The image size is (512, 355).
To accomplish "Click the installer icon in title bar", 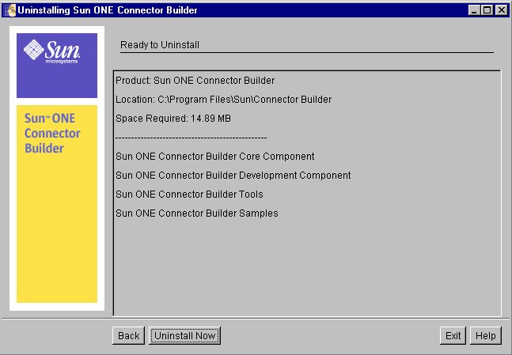I will (x=9, y=10).
